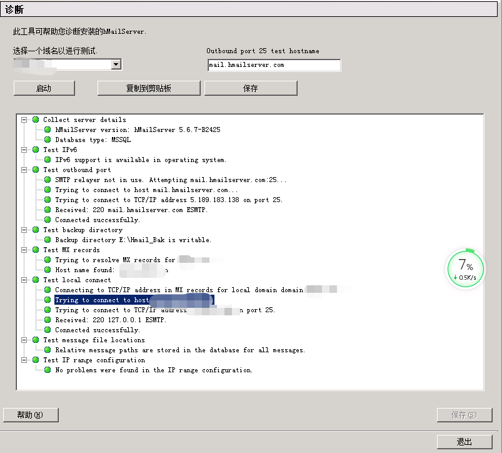Viewport: 502px width, 453px height.
Task: Click green icon beside Test IP range configuration
Action: pos(36,360)
